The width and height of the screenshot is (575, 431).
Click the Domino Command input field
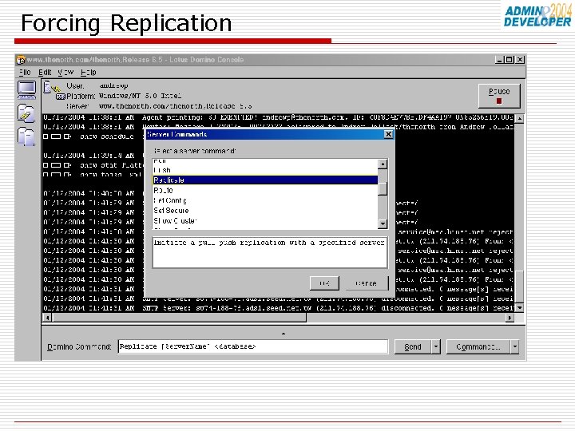pyautogui.click(x=253, y=346)
